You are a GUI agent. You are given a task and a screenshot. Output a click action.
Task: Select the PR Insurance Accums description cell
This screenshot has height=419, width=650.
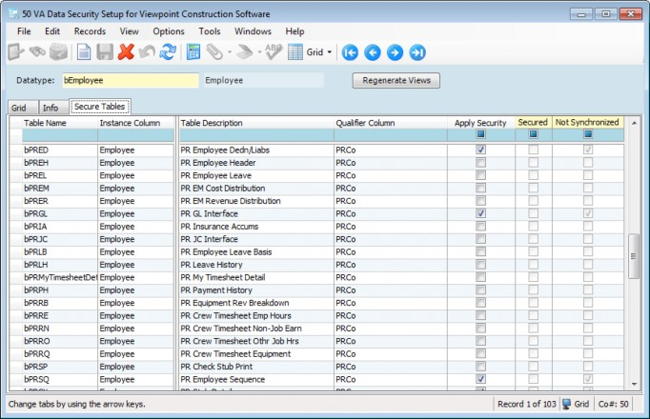[x=256, y=227]
